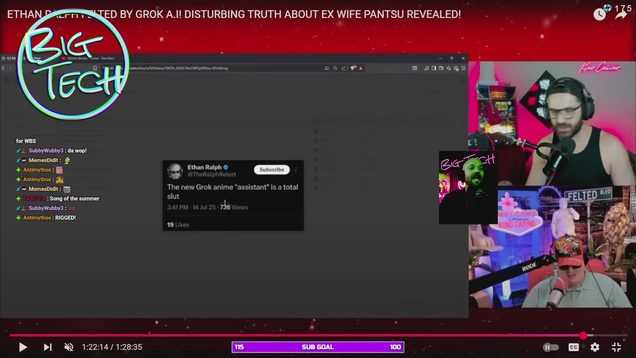Image resolution: width=636 pixels, height=358 pixels.
Task: Click the Watch later clock icon
Action: pyautogui.click(x=600, y=14)
